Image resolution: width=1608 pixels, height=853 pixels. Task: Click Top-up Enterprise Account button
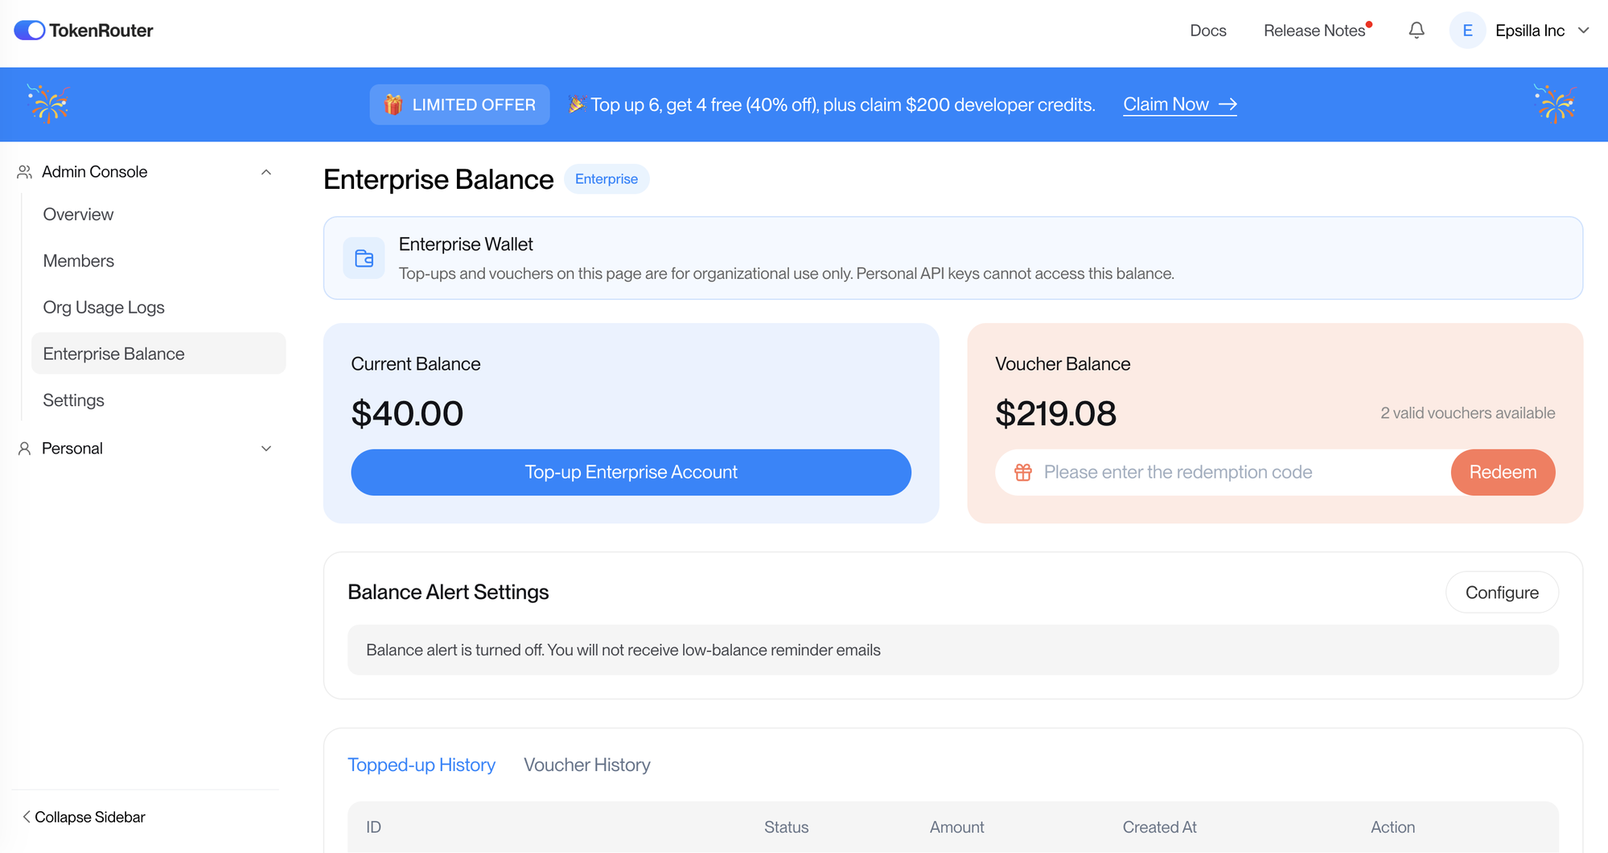pos(631,472)
